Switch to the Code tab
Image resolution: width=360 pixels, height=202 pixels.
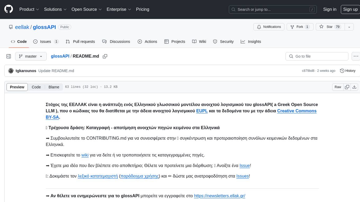point(19,42)
